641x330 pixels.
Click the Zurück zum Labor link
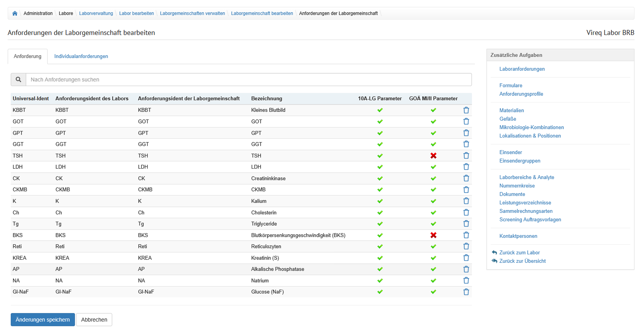(x=519, y=253)
